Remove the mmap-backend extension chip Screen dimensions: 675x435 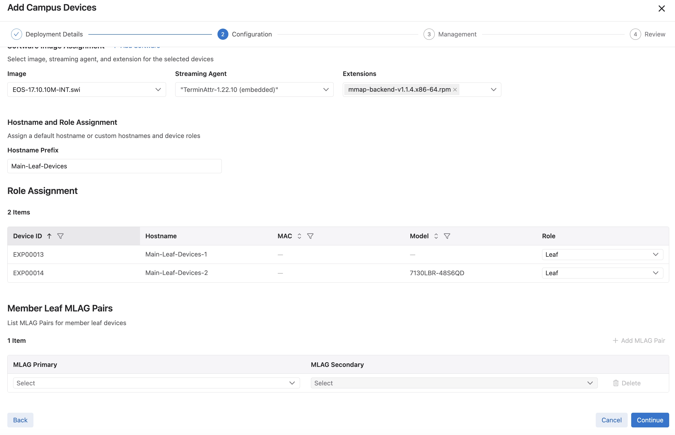[x=455, y=89]
